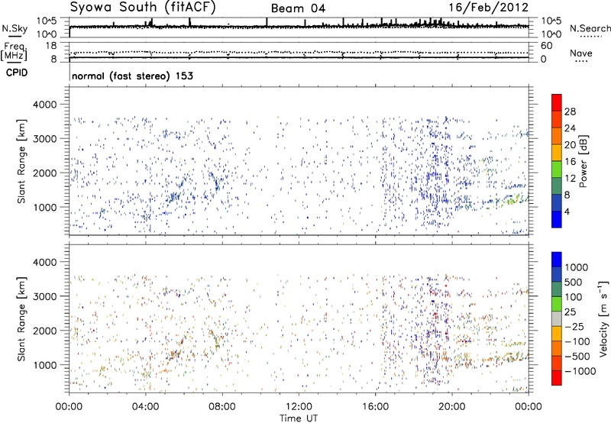Click the 'Freq. [MHz]' axis label

[14, 51]
